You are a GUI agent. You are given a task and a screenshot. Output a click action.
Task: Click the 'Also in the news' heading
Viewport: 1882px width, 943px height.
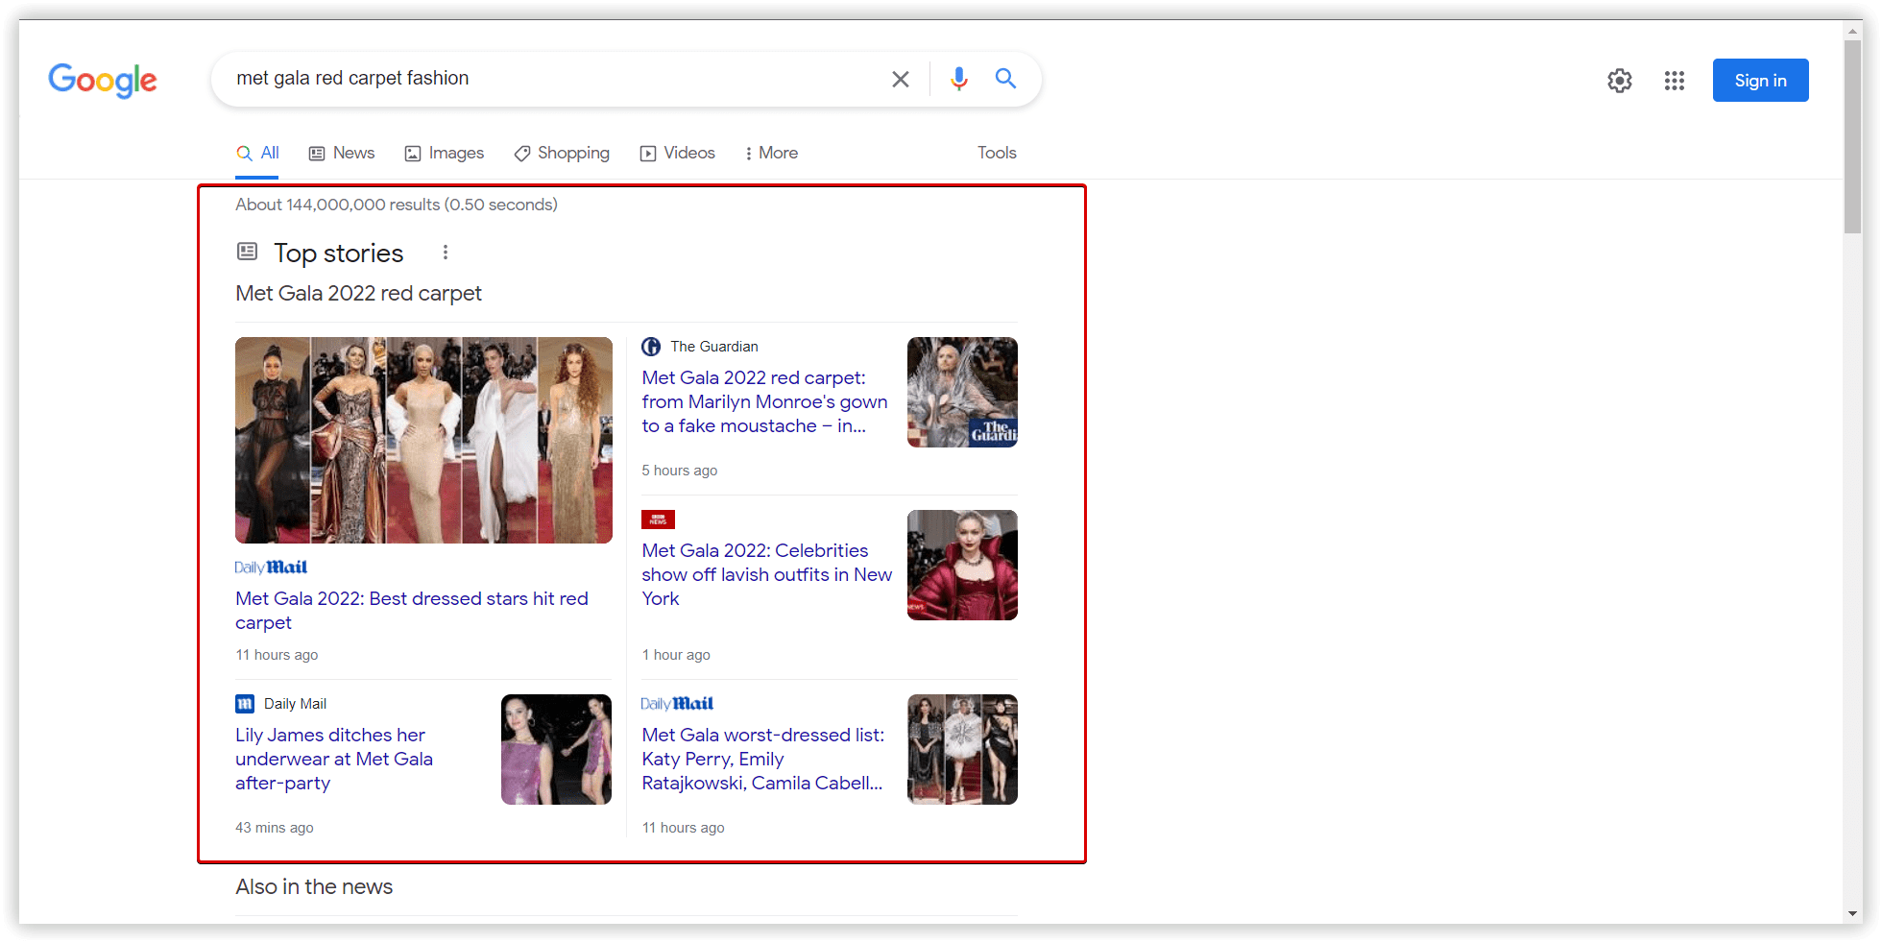(x=314, y=887)
